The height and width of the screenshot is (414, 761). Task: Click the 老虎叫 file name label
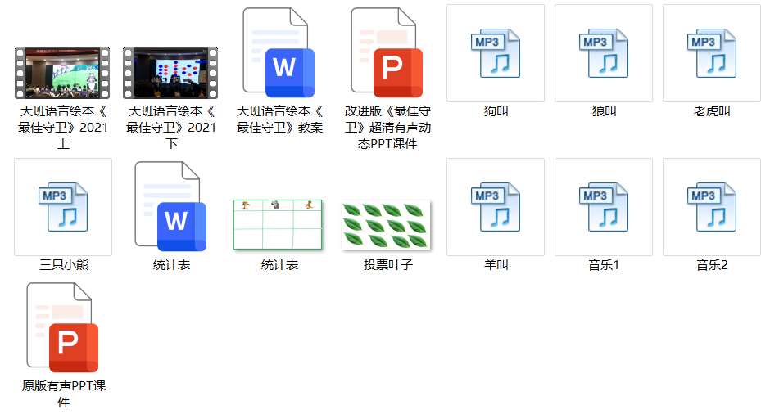(x=712, y=111)
